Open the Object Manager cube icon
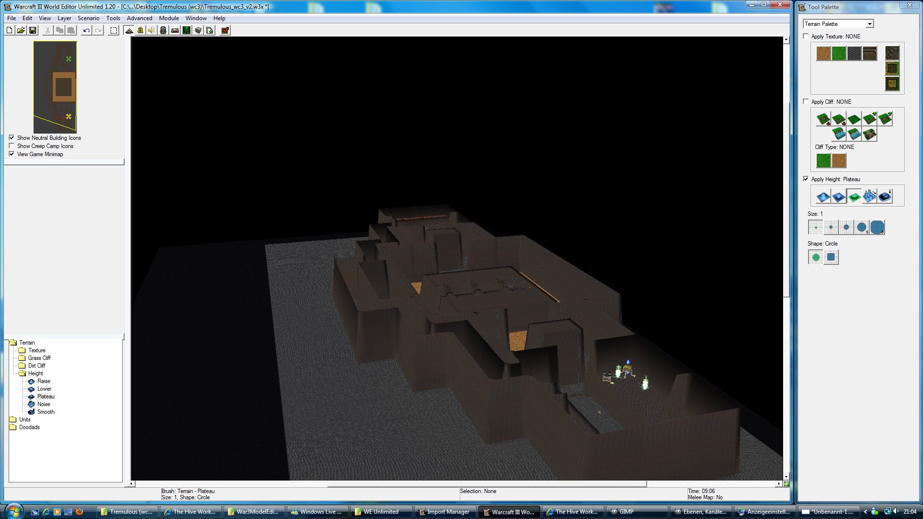923x519 pixels. pos(198,30)
